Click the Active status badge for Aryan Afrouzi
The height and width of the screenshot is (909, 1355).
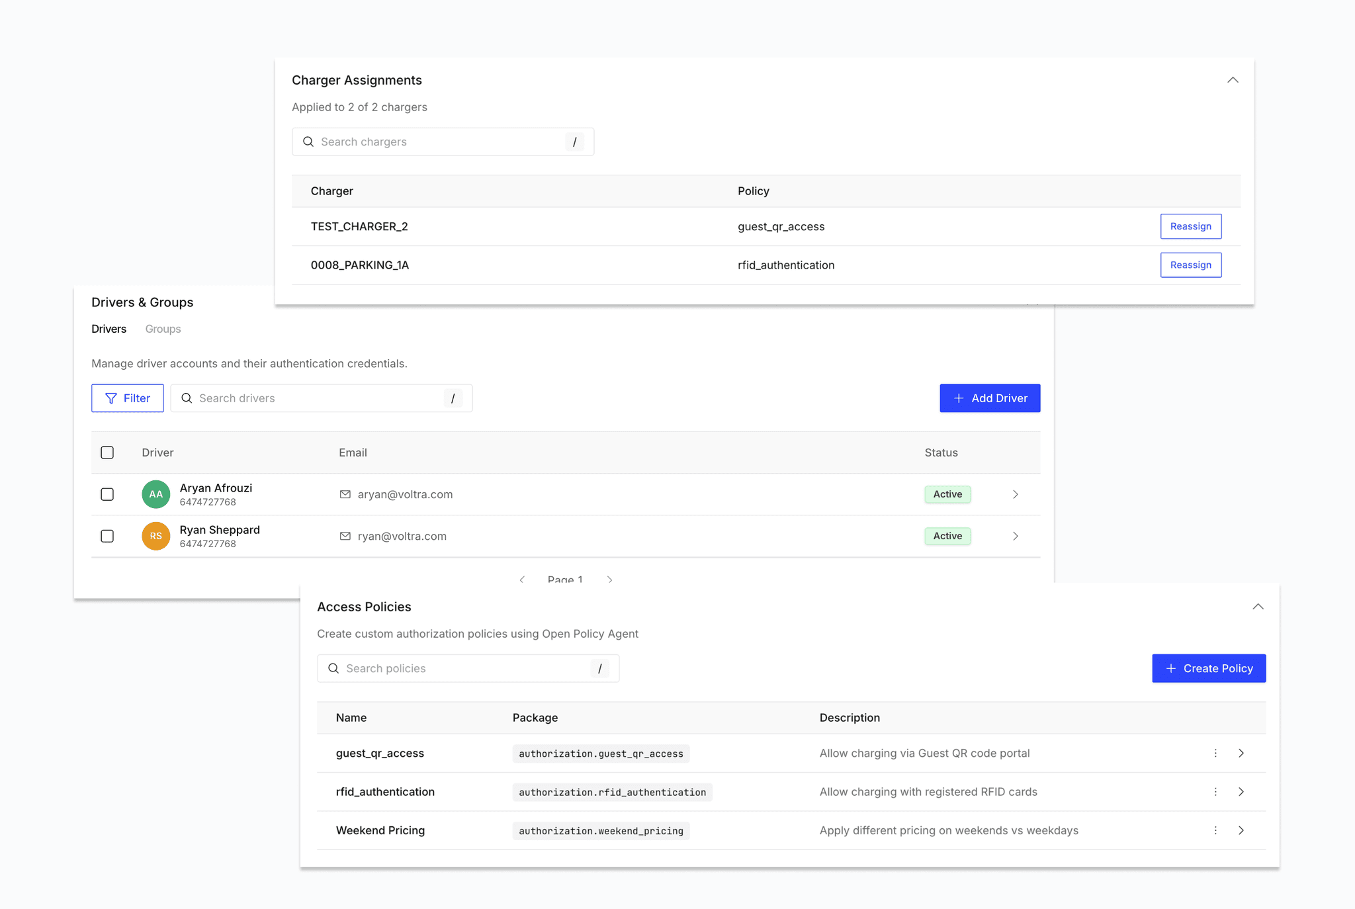coord(947,494)
